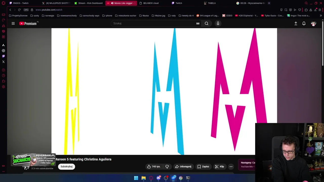Show hidden bookmarks with the double chevron
This screenshot has height=182, width=324.
point(321,16)
